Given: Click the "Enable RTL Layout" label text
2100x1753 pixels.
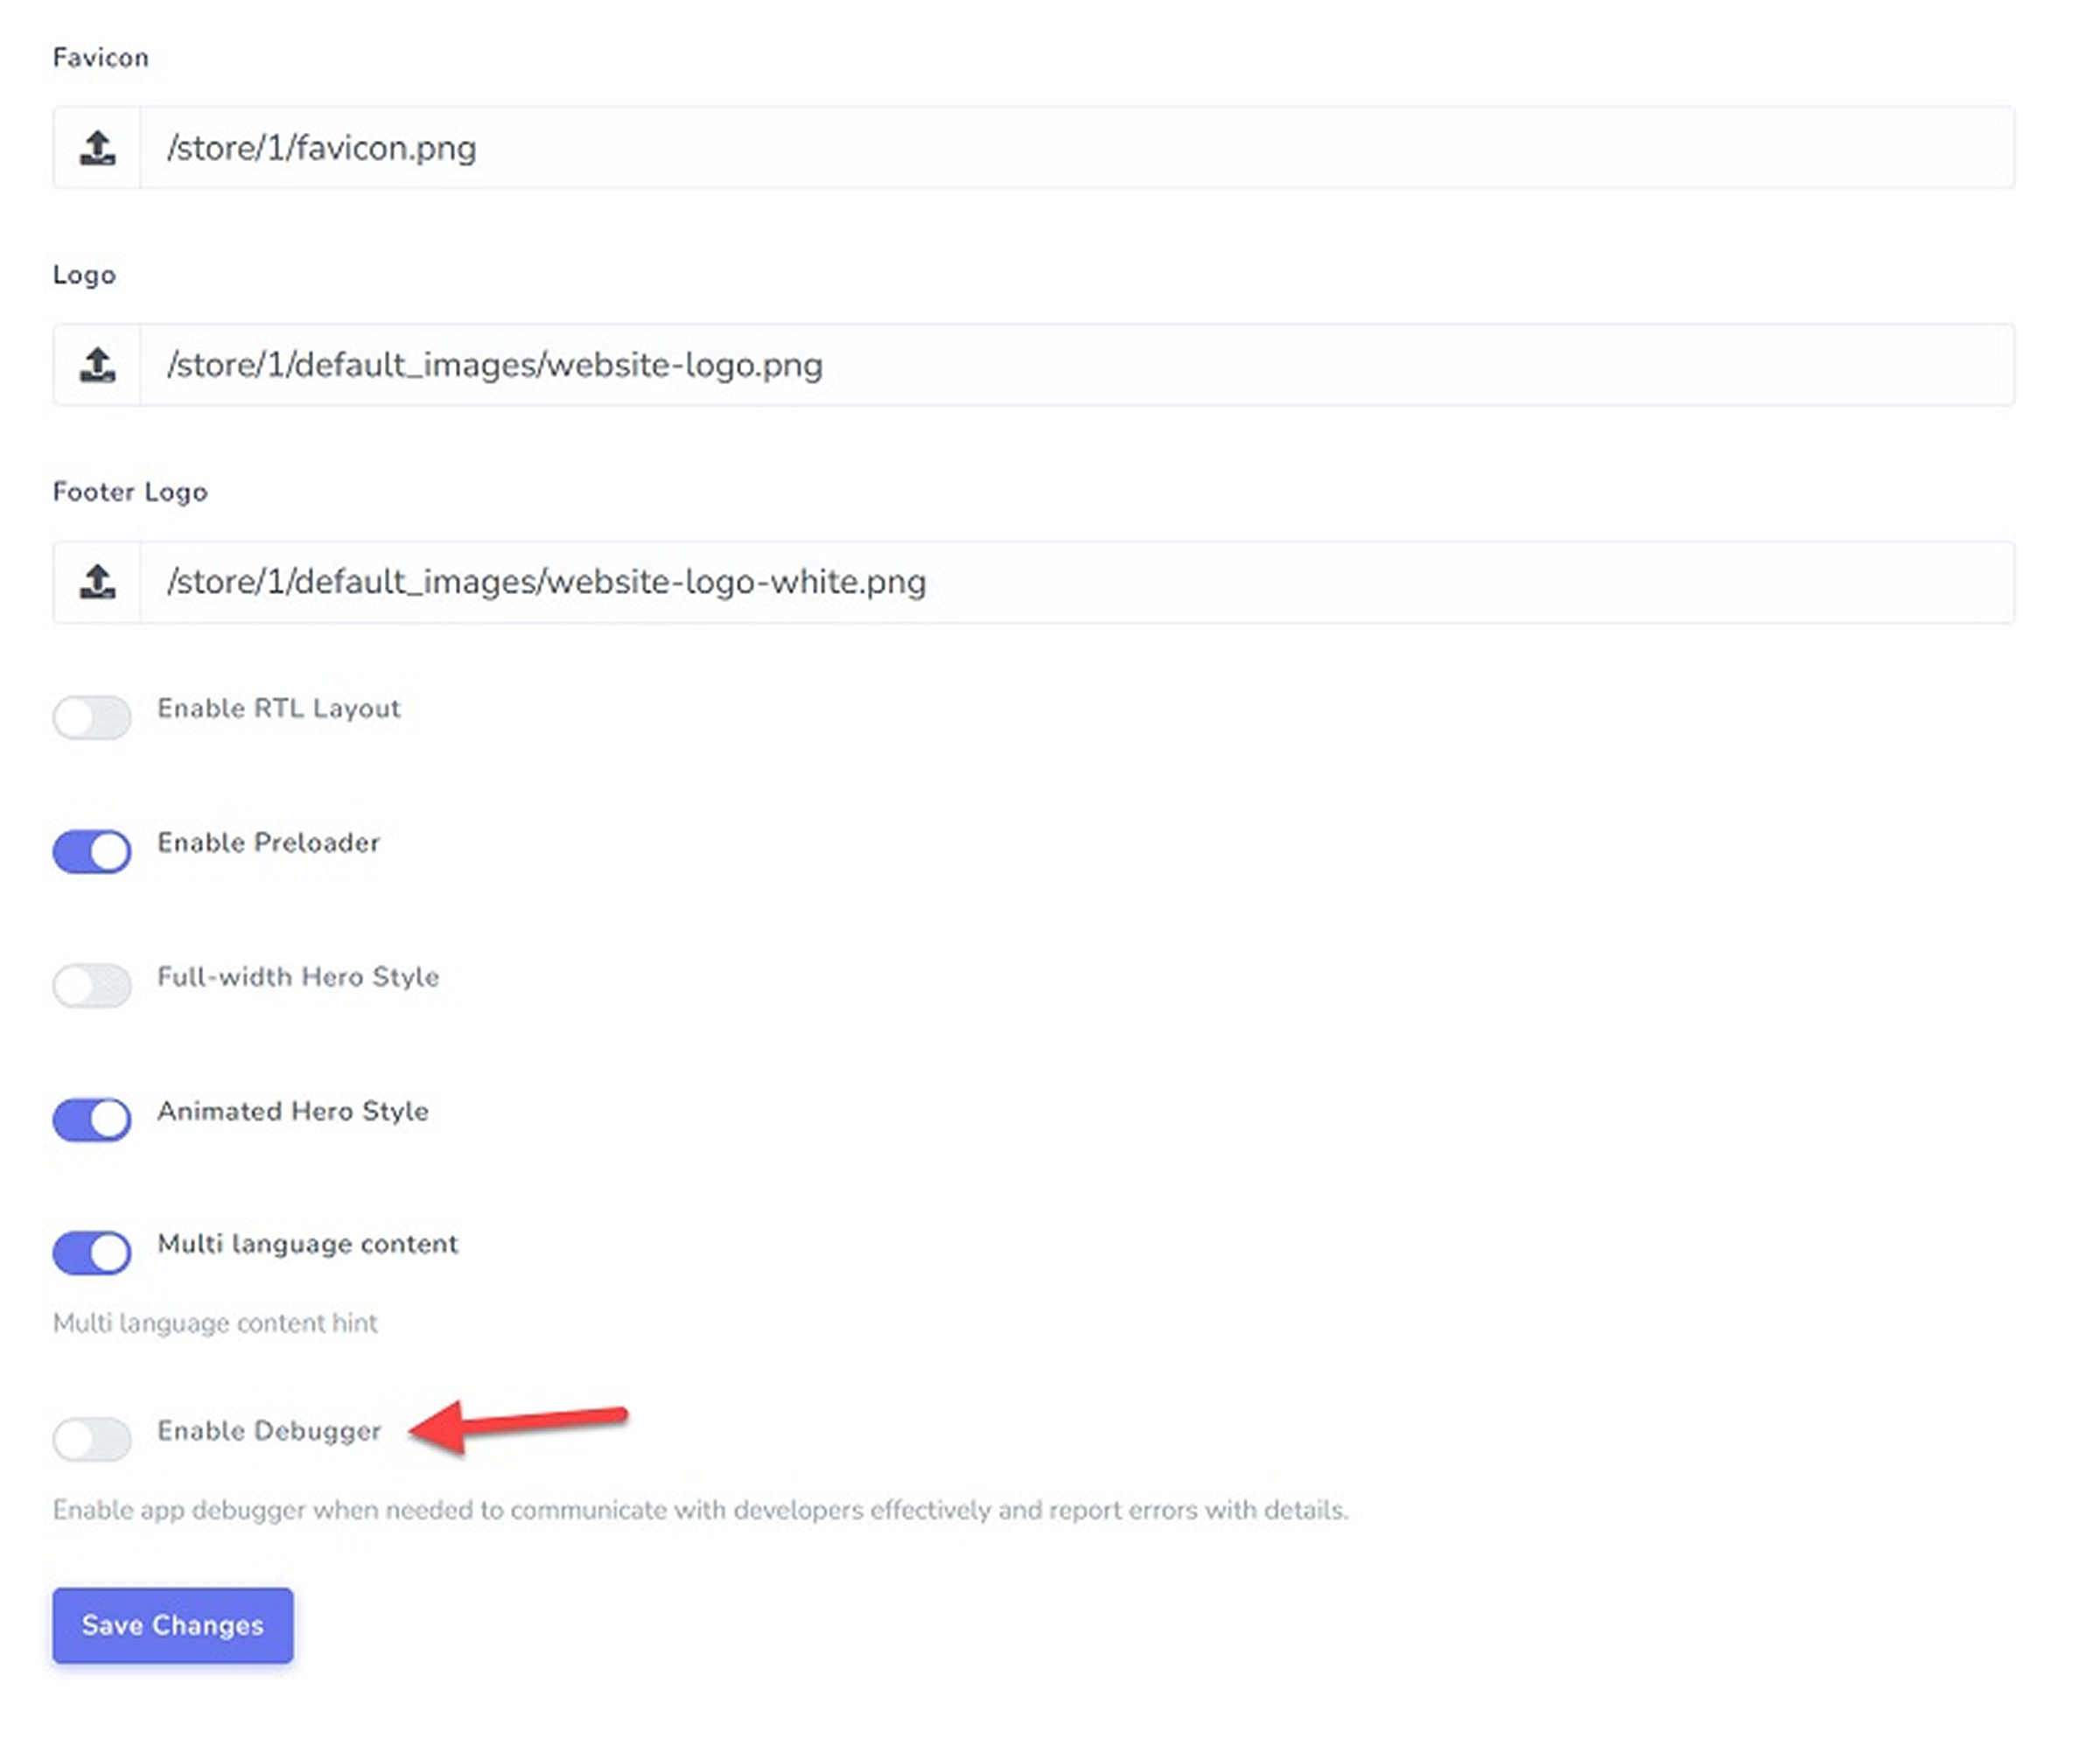Looking at the screenshot, I should (x=279, y=709).
